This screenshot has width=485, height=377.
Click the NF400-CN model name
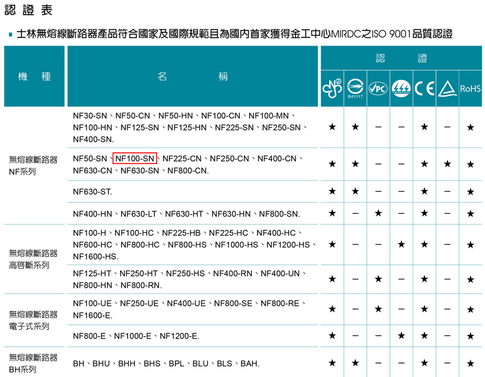pos(277,159)
